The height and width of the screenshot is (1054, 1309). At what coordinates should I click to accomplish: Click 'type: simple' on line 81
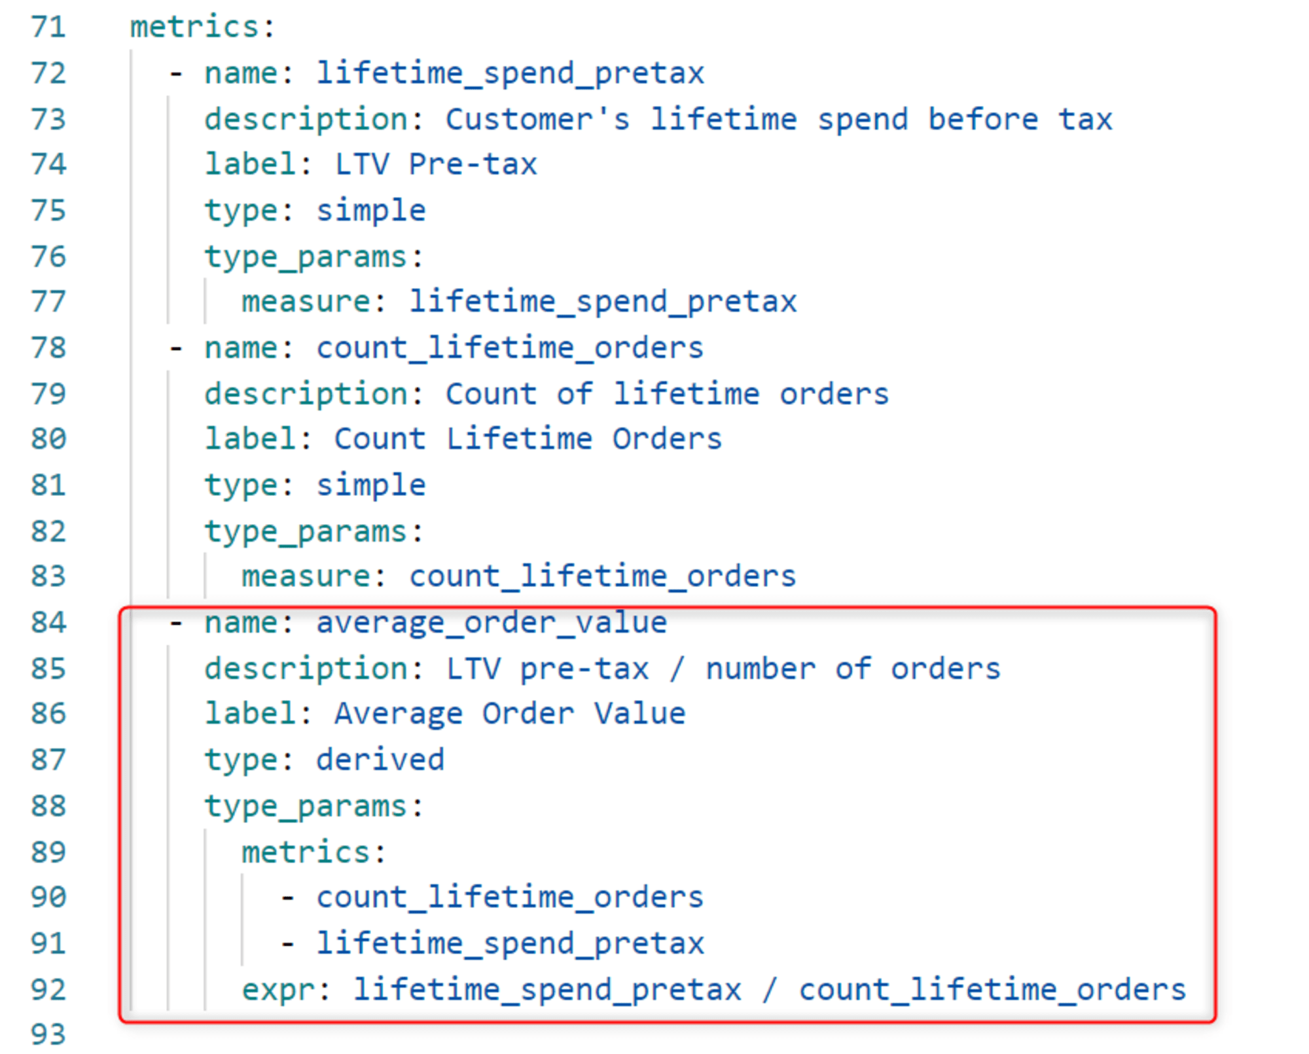(x=315, y=486)
